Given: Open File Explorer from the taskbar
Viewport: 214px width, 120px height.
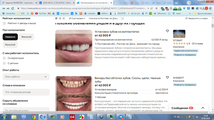Looking at the screenshot, I should pos(14,117).
